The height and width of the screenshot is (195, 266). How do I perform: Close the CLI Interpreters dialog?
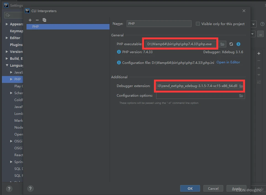point(244,11)
